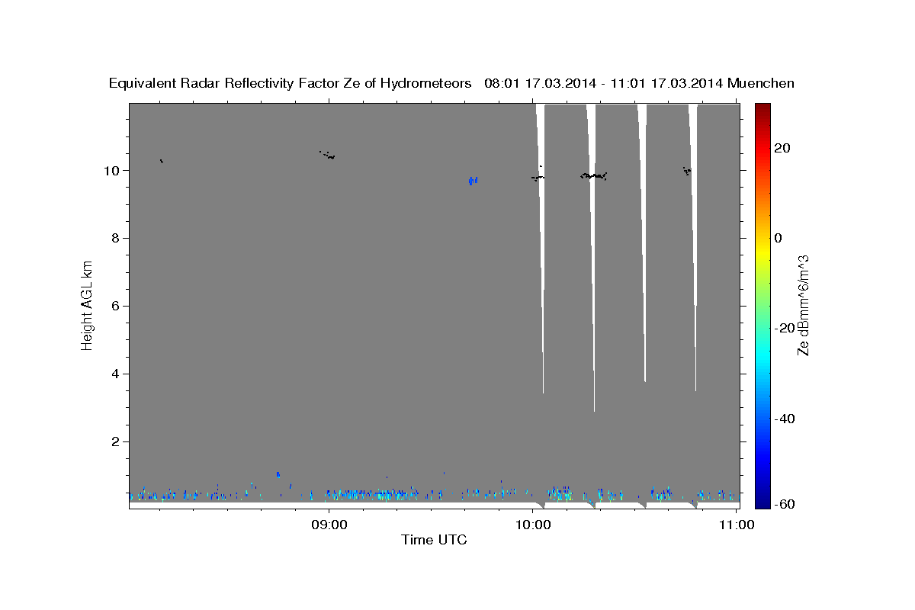Click the 'Ze dBmm^6/m^3' colorbar title
The width and height of the screenshot is (915, 610).
click(803, 305)
